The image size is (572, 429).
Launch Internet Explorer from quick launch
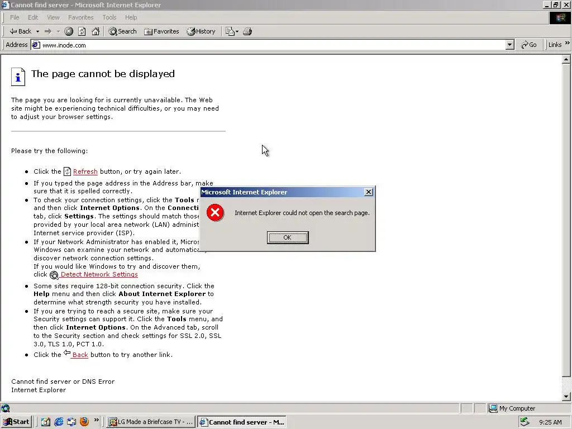click(59, 422)
